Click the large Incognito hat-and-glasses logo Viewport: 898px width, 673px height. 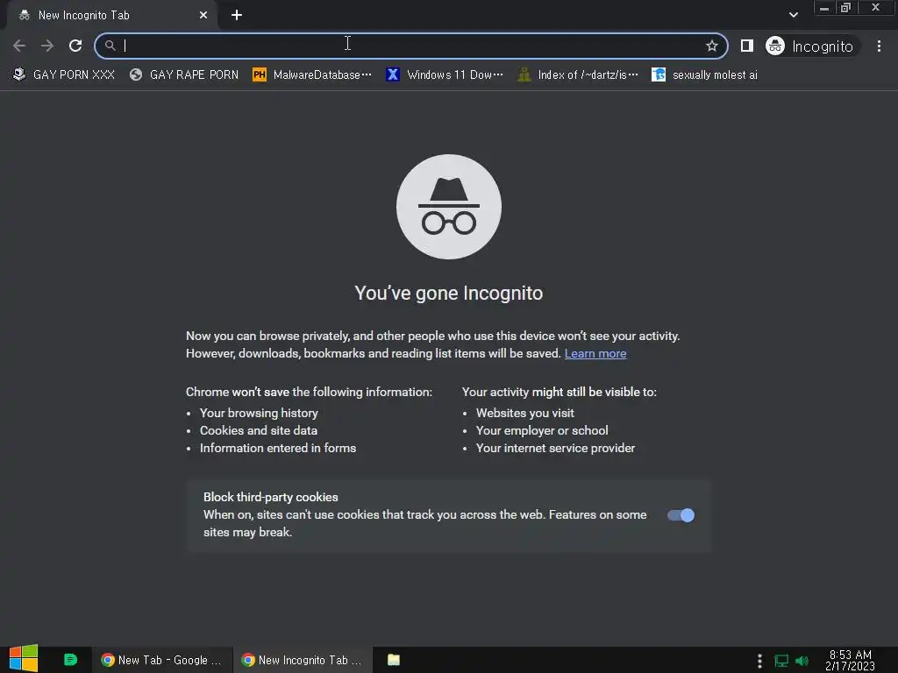[448, 207]
